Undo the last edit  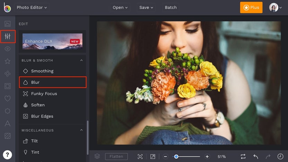click(256, 156)
